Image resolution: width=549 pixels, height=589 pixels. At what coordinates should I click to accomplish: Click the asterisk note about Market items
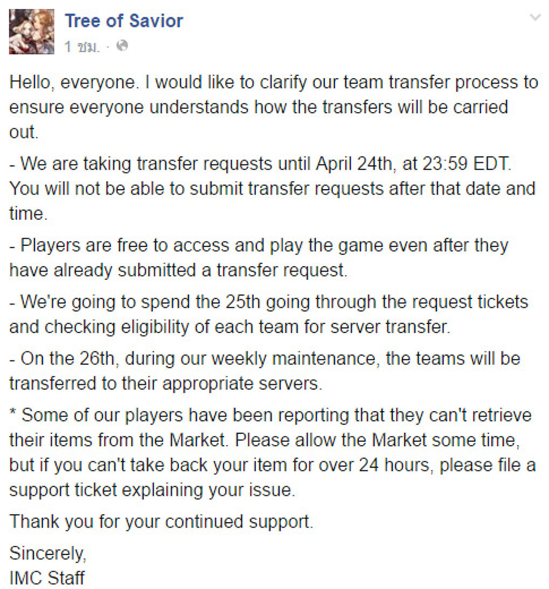pos(270,415)
